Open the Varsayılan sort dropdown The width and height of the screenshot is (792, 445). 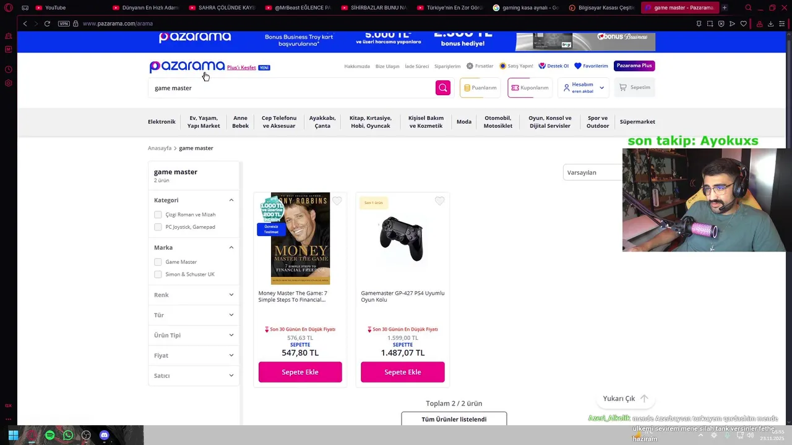coord(593,172)
